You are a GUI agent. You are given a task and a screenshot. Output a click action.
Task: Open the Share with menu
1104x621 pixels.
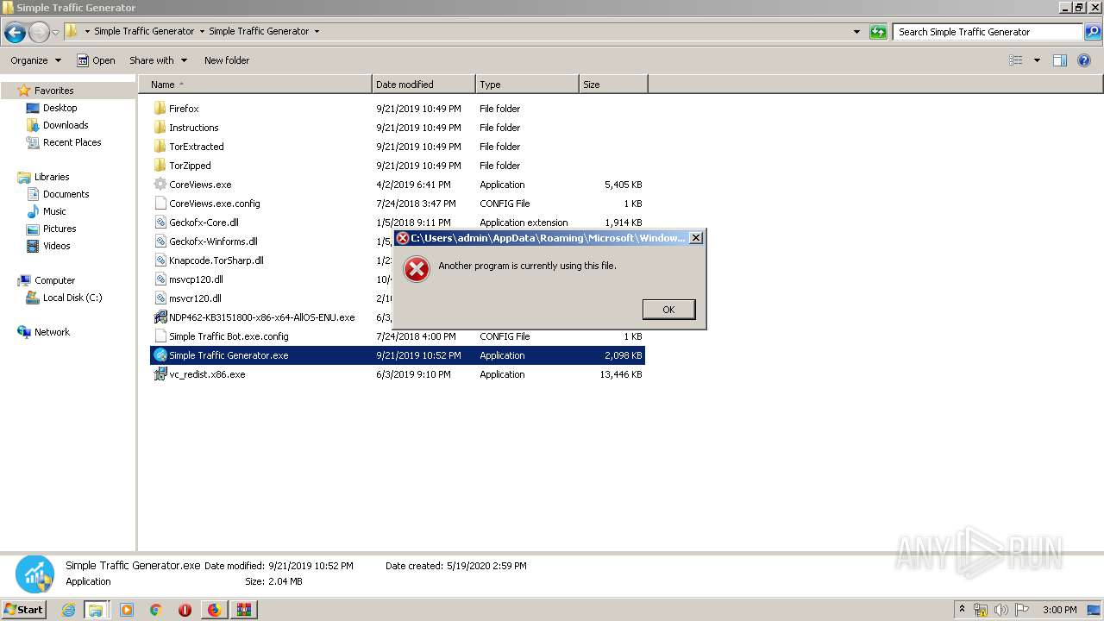click(158, 60)
